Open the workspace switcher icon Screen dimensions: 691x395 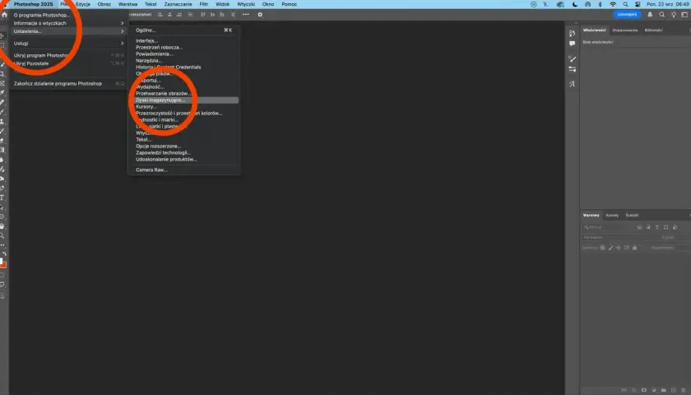pyautogui.click(x=684, y=15)
